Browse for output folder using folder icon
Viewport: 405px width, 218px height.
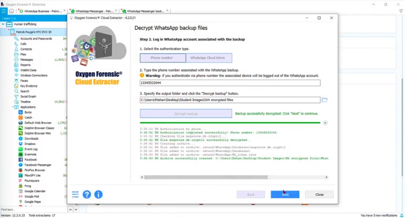pos(325,100)
